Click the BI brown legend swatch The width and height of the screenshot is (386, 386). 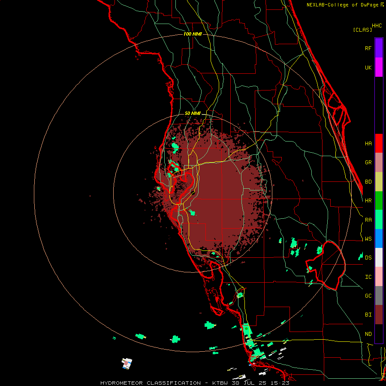pos(379,315)
